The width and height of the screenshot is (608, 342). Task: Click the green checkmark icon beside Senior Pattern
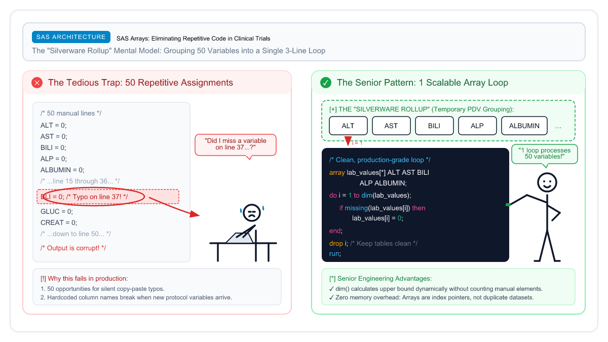pyautogui.click(x=326, y=83)
